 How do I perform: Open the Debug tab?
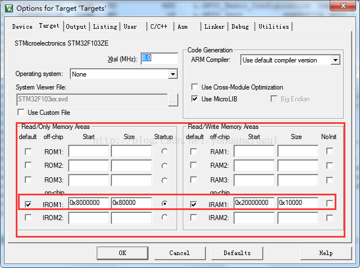(x=240, y=26)
